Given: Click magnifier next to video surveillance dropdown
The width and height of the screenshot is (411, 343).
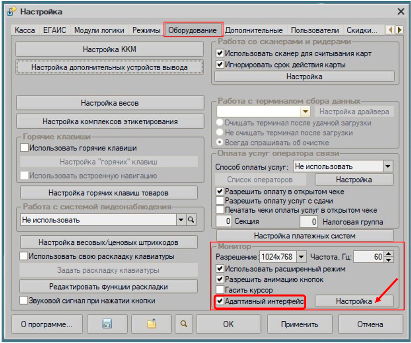Looking at the screenshot, I should (191, 220).
